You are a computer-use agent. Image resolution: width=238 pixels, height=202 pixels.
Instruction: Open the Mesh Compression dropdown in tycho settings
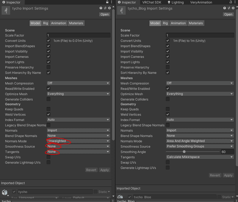tap(78, 83)
